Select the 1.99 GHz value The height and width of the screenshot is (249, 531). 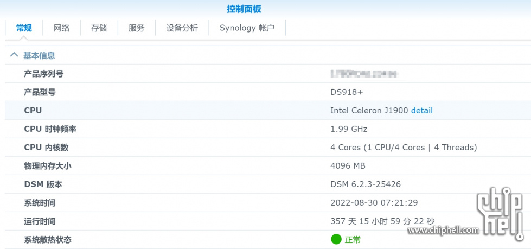(349, 129)
